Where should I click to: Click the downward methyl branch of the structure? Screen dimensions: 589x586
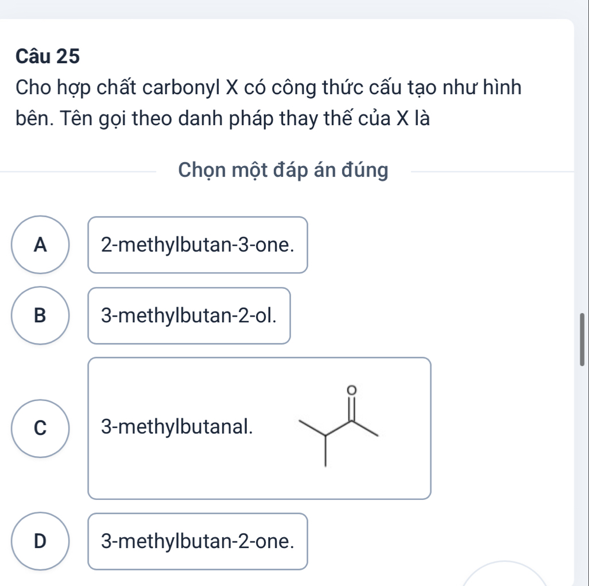pyautogui.click(x=325, y=452)
